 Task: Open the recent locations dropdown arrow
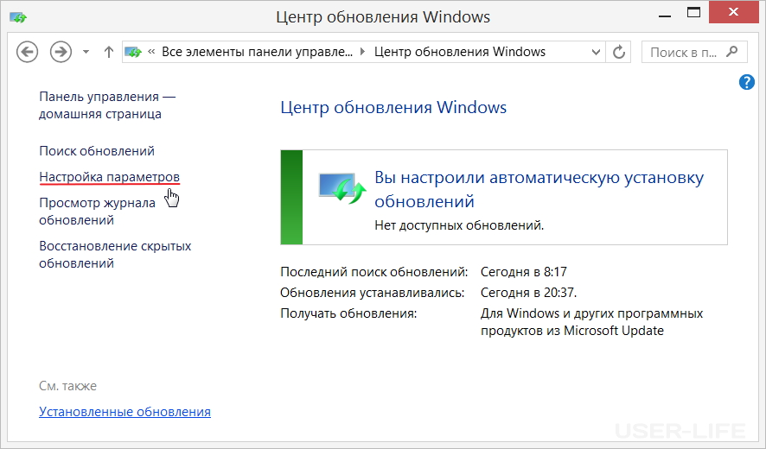[x=86, y=52]
